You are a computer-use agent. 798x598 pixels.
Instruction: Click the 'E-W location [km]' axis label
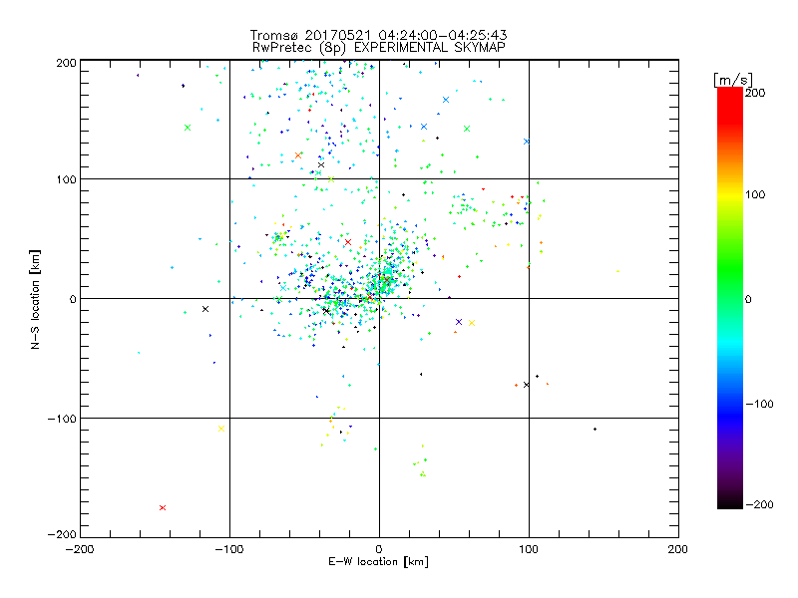[x=378, y=562]
